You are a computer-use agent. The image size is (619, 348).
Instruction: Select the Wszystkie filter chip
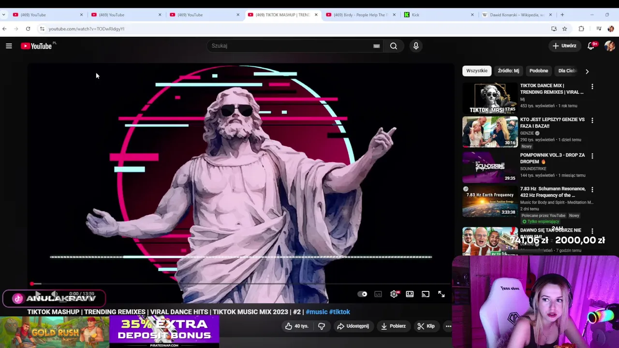477,71
